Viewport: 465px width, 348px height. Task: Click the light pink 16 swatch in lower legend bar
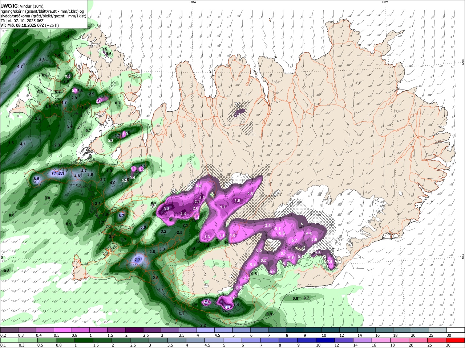tap(381, 340)
